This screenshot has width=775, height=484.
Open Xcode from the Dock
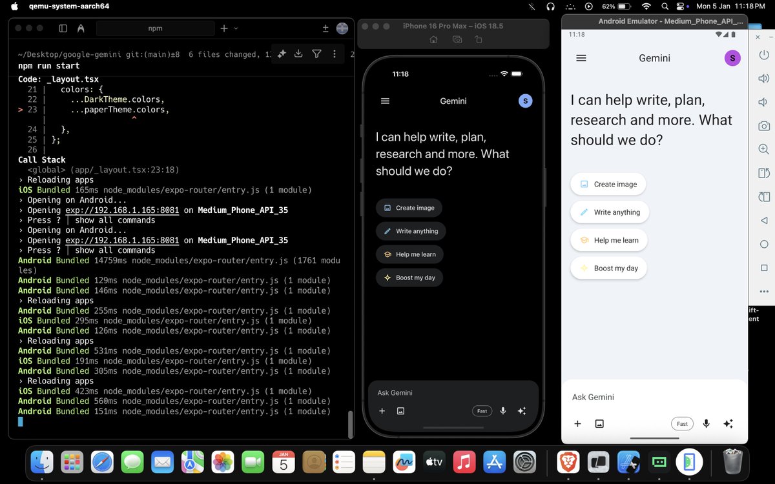point(628,462)
